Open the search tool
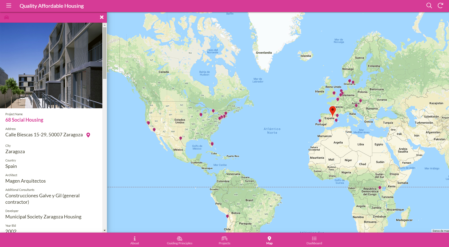 click(x=429, y=6)
